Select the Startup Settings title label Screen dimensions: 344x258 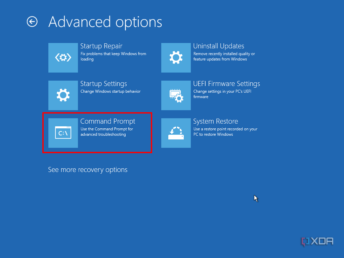(103, 84)
